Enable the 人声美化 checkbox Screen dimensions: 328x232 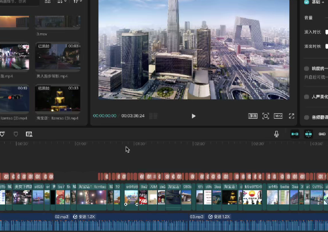pyautogui.click(x=307, y=97)
